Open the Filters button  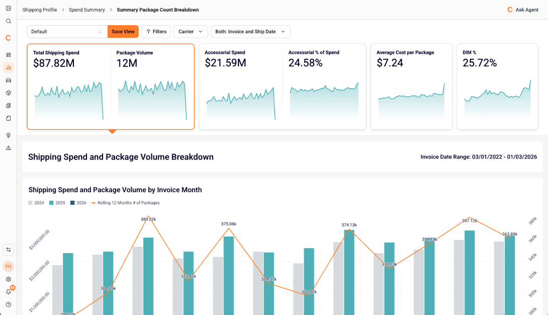tap(156, 32)
